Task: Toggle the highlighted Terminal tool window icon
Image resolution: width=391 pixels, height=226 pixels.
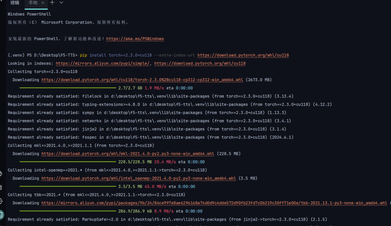Action: (x=1, y=214)
